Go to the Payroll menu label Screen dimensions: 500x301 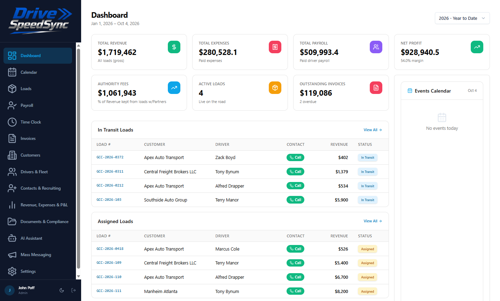[27, 105]
